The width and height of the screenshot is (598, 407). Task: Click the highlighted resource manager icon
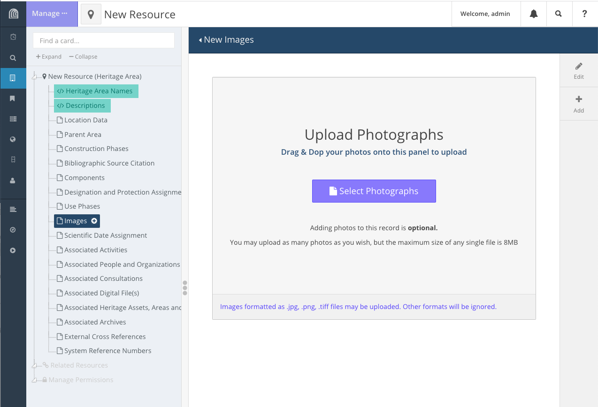13,78
